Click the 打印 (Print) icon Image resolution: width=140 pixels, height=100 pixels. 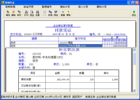26,13
